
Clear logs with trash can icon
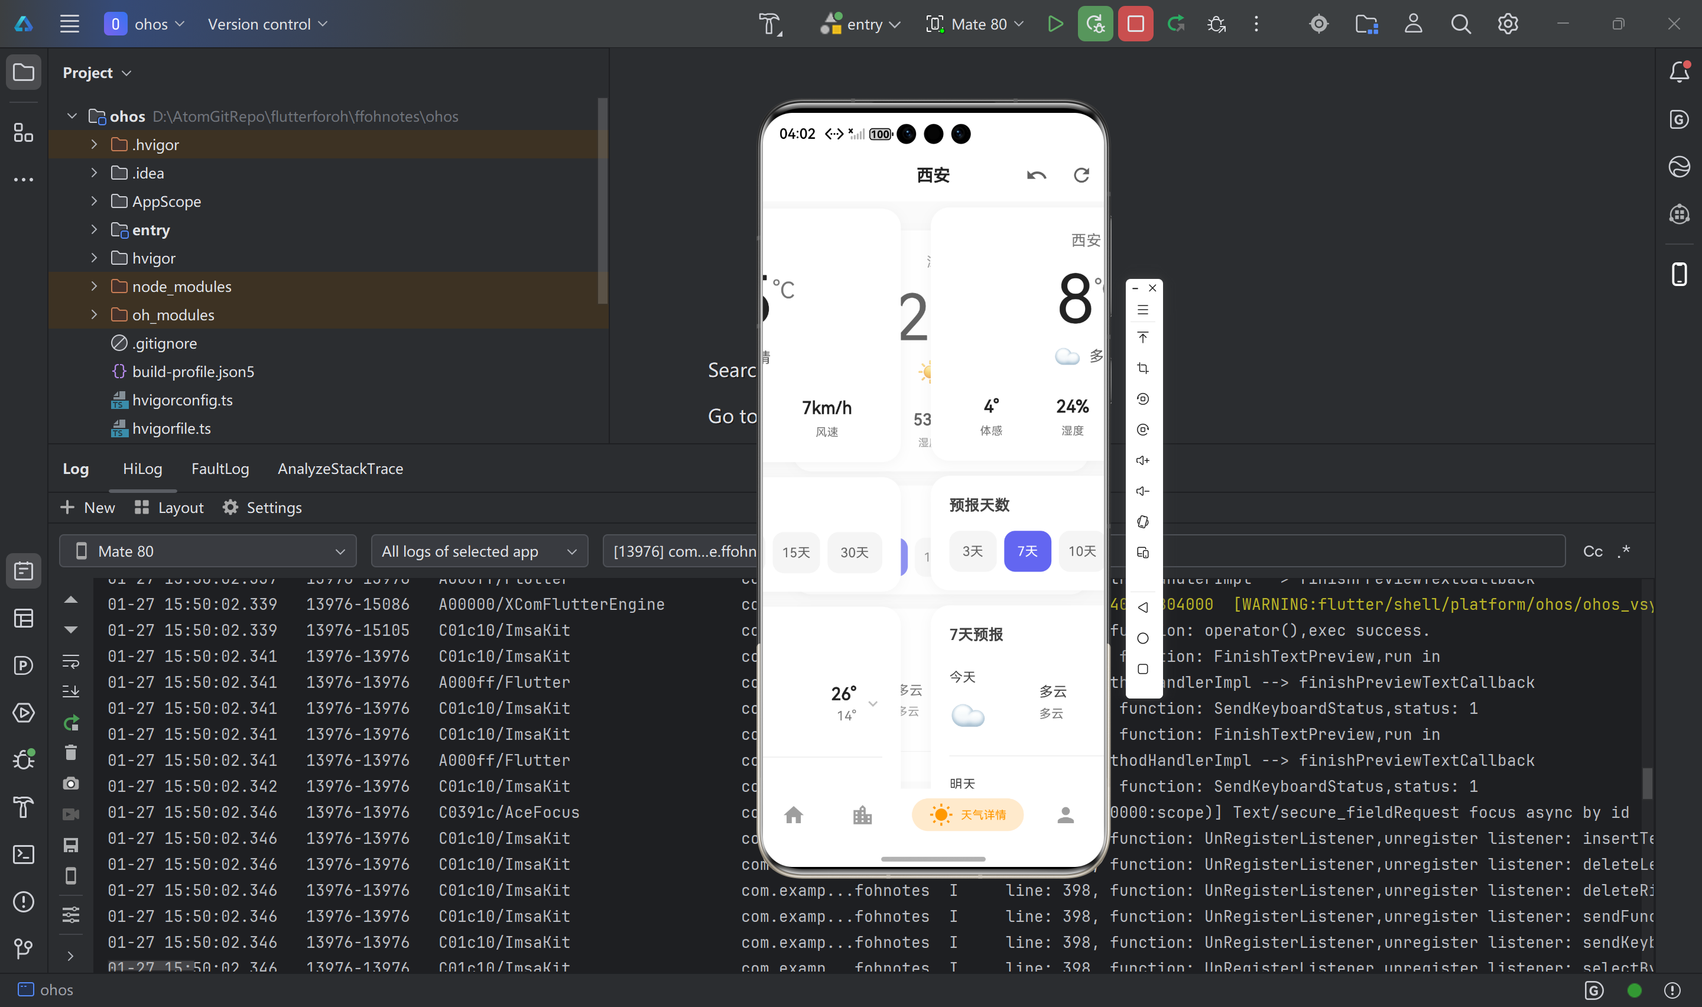pos(70,752)
